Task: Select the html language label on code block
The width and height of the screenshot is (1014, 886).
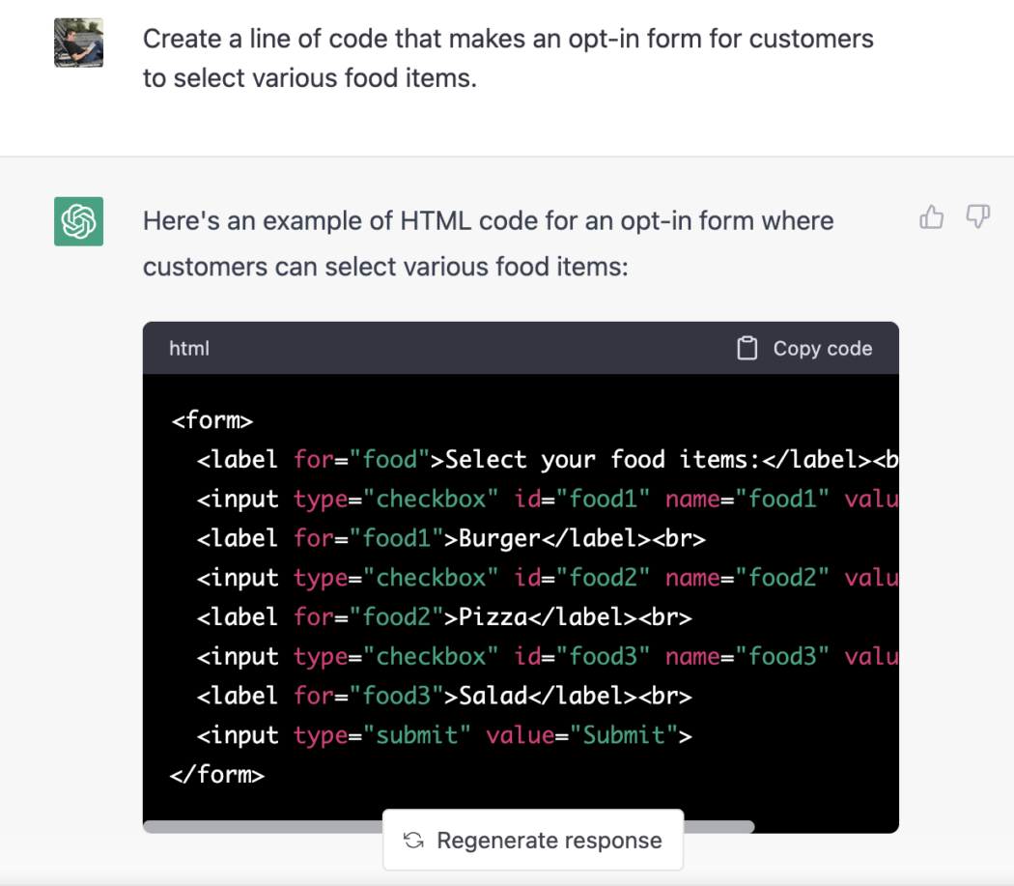Action: (x=189, y=348)
